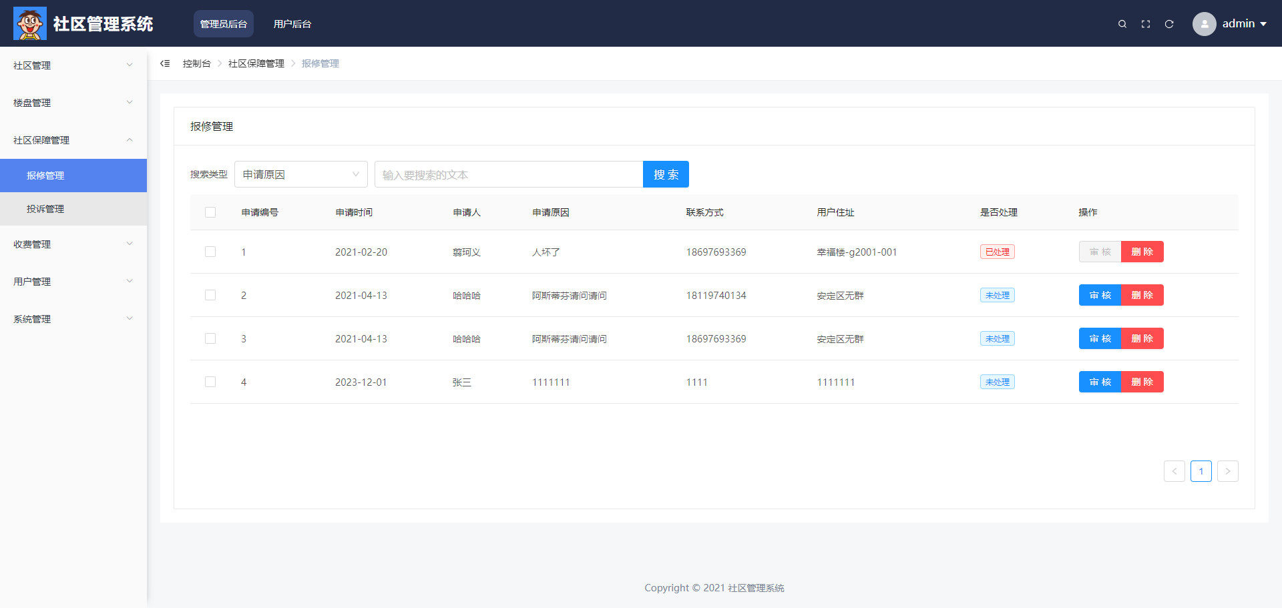Go to the previous page arrow

click(1174, 471)
